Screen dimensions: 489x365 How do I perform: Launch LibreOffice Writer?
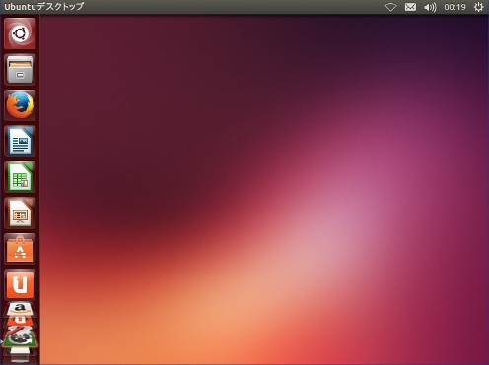(20, 142)
